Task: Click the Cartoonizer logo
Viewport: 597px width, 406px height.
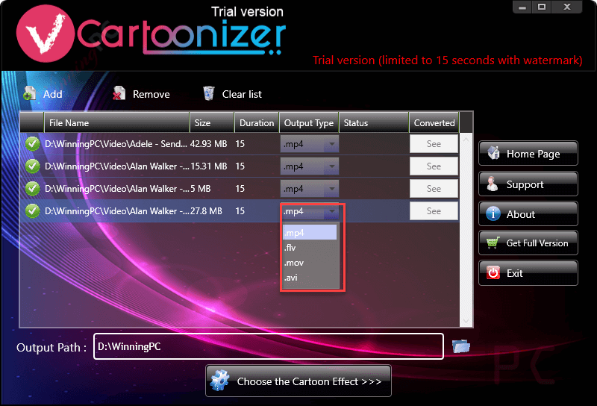Action: 151,34
